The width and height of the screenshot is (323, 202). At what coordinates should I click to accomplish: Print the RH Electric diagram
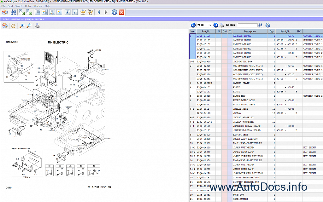tap(37, 26)
